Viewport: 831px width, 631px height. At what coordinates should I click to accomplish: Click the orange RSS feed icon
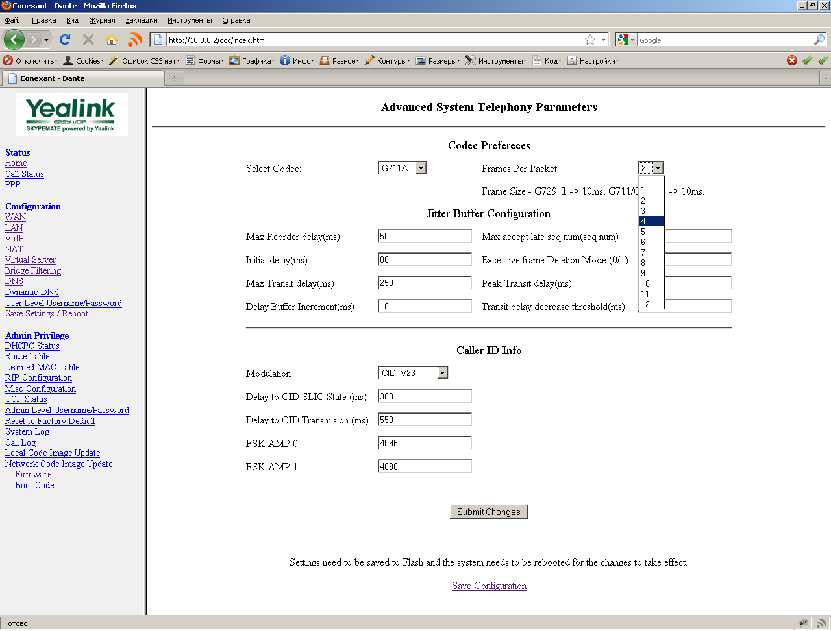tap(135, 40)
